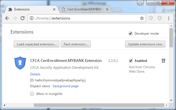Screen dimensions: 176x110
Task: Click the vertical scrollbar thumb
Action: (171, 38)
